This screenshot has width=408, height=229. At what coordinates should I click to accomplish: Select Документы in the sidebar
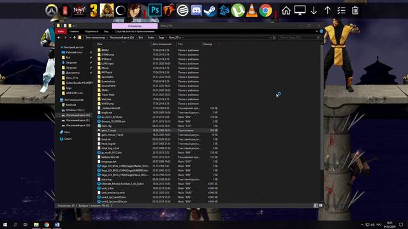coord(73,73)
